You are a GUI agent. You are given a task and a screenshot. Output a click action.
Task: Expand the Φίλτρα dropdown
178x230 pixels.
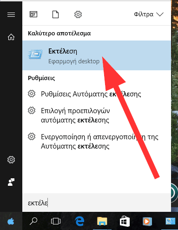tap(149, 14)
